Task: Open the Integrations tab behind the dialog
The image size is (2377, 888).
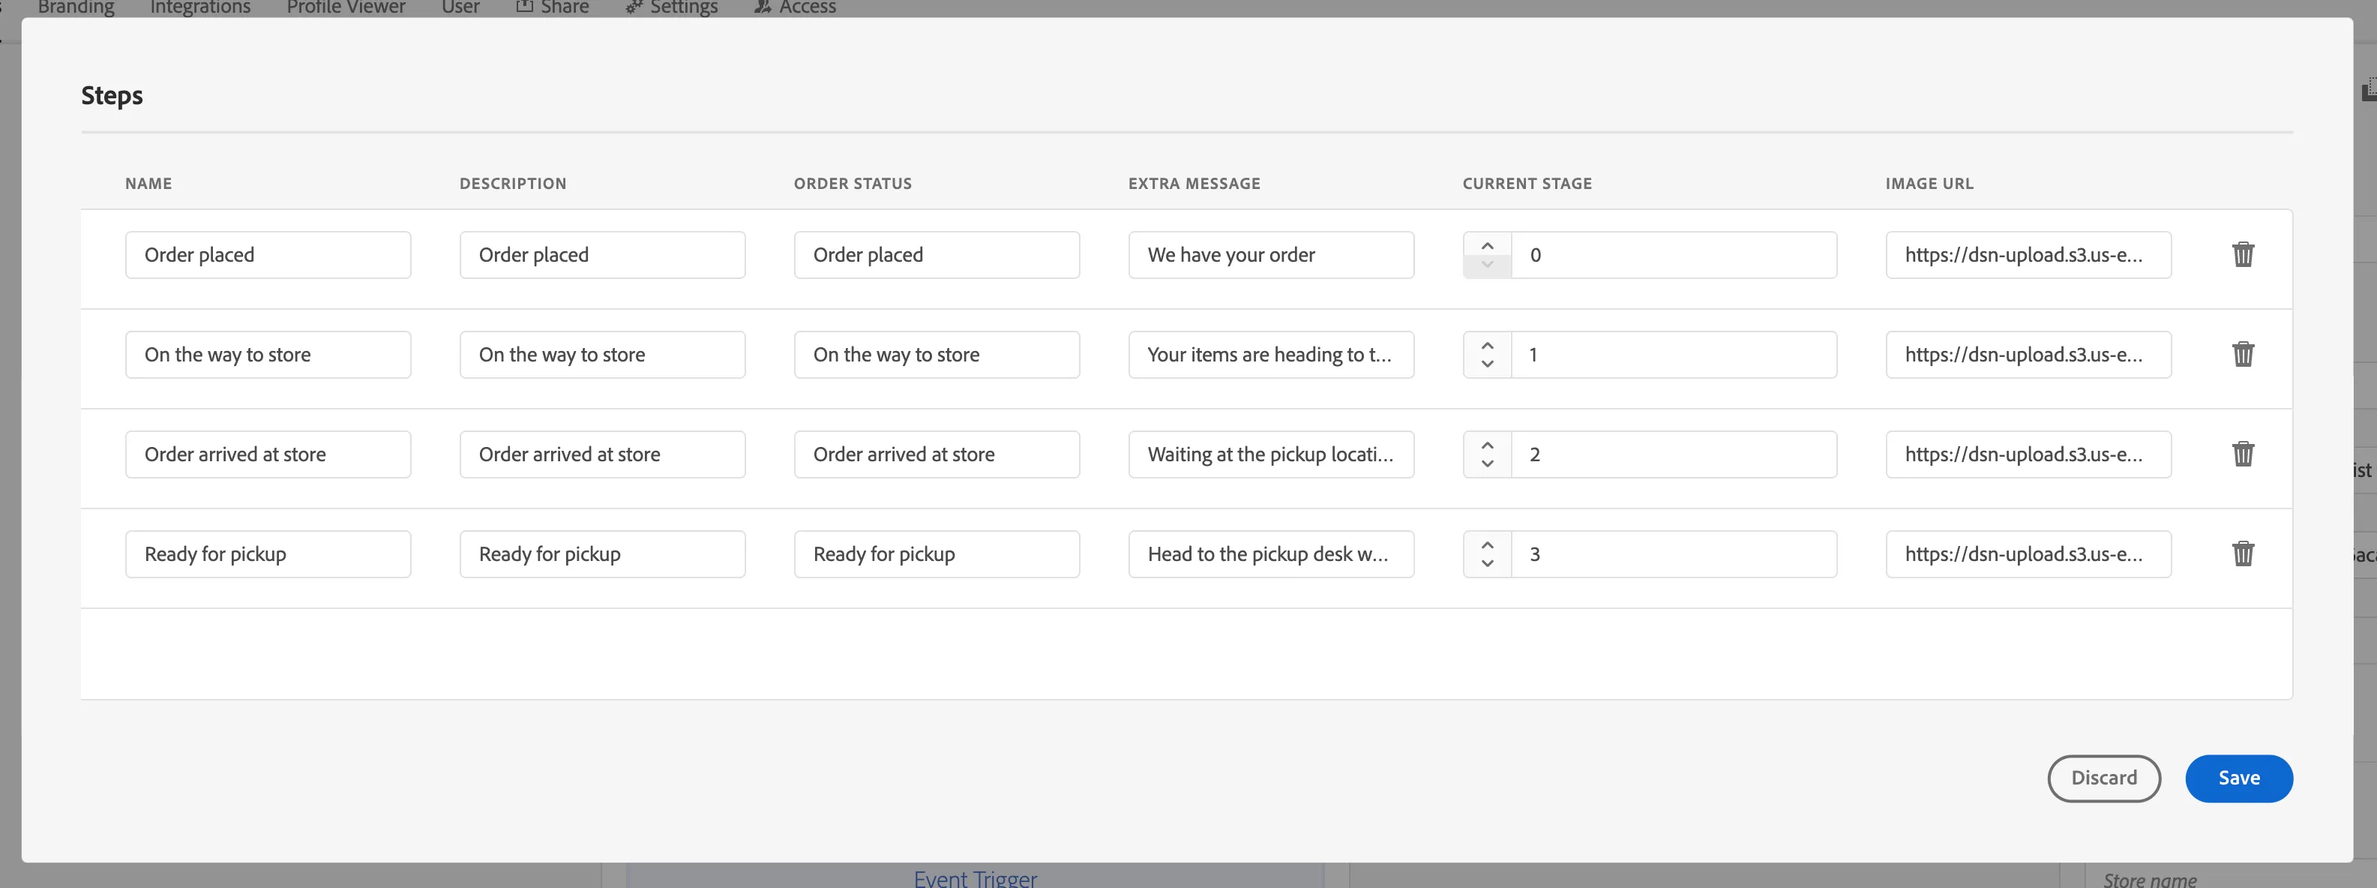Action: [x=200, y=7]
